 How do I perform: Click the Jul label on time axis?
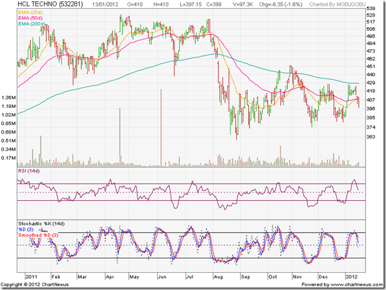coord(189,277)
